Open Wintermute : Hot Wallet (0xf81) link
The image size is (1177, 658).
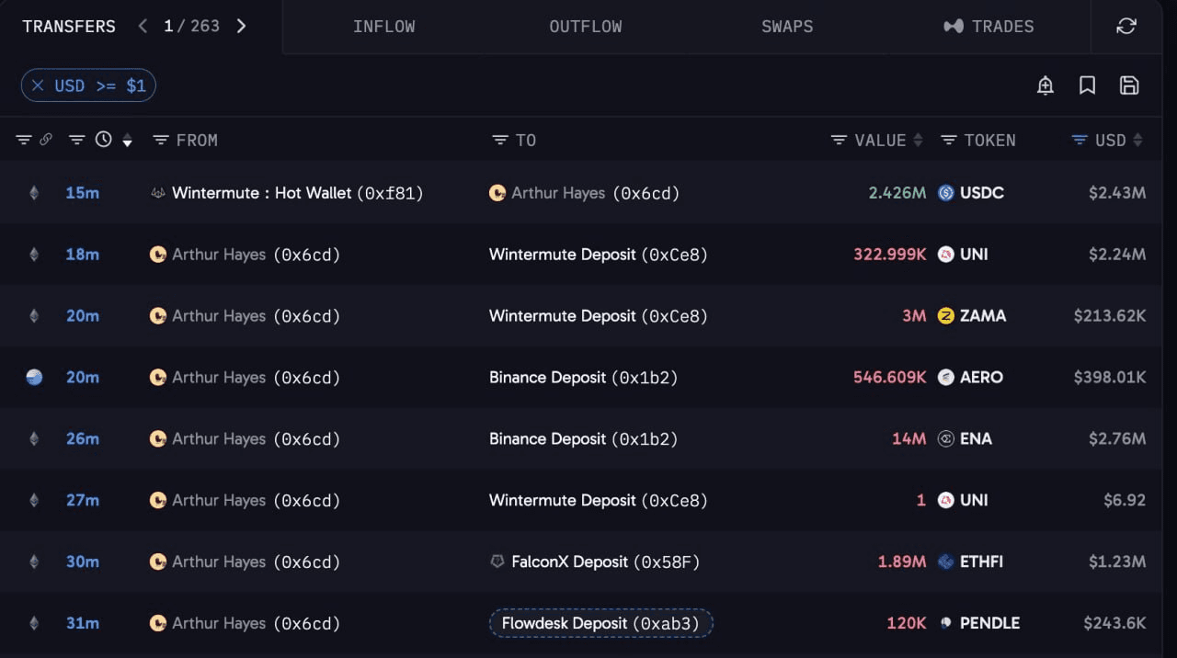297,193
